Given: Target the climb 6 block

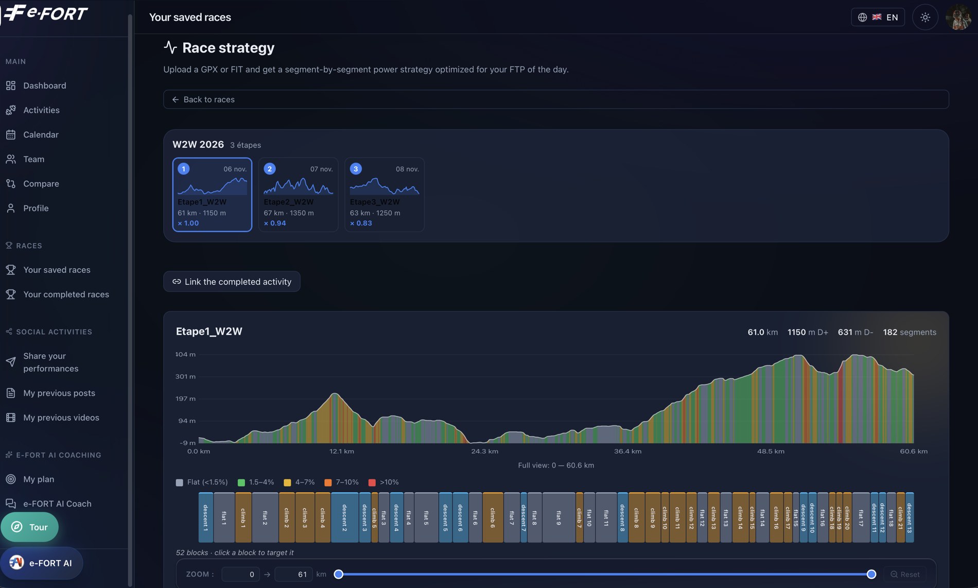Looking at the screenshot, I should pyautogui.click(x=493, y=517).
